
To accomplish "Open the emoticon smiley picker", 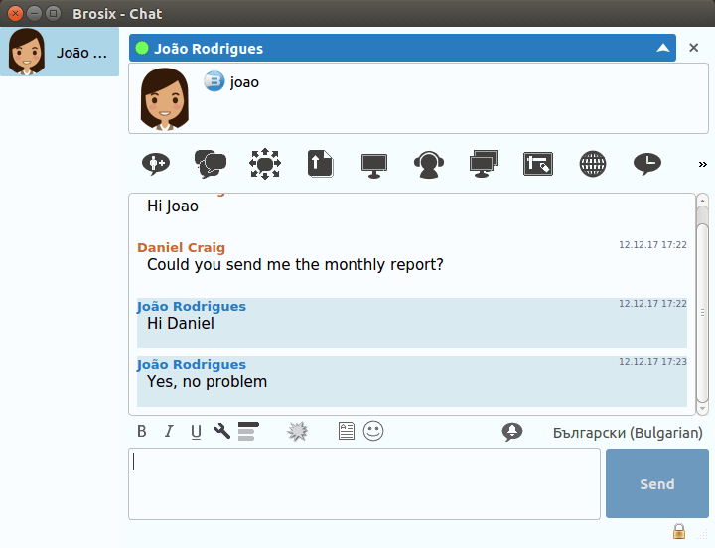I will tap(373, 431).
